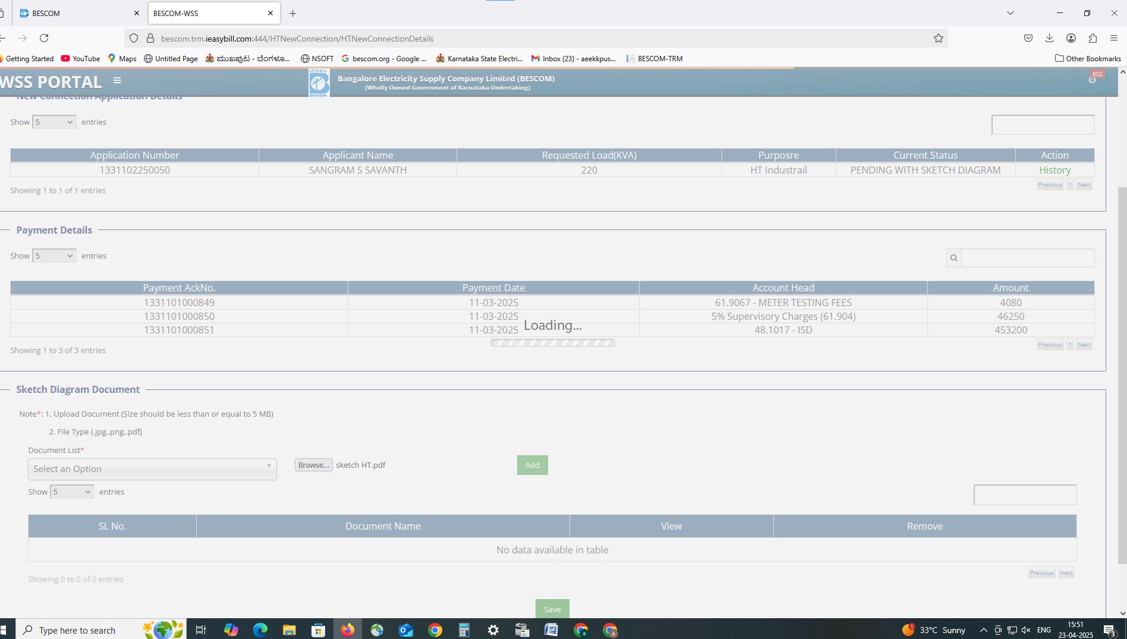Click Add to attach document
This screenshot has width=1127, height=639.
[532, 465]
